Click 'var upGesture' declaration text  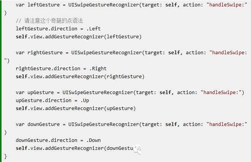[x=35, y=93]
